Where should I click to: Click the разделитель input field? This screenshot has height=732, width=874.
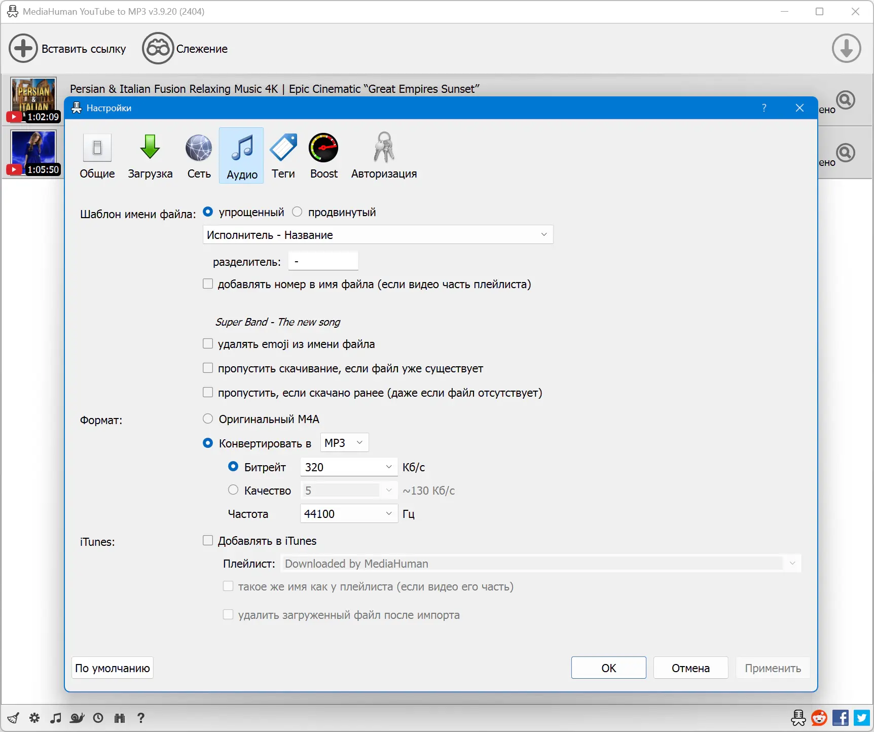(x=323, y=261)
